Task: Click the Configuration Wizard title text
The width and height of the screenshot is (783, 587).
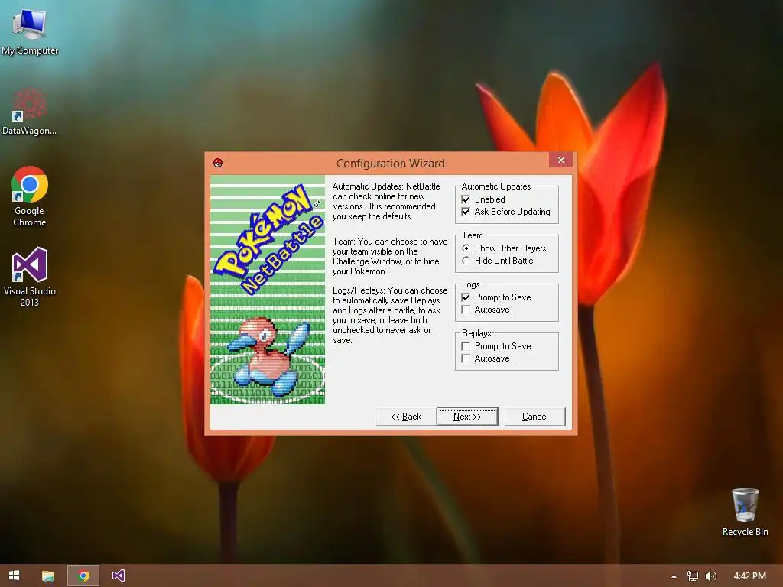Action: pyautogui.click(x=390, y=164)
